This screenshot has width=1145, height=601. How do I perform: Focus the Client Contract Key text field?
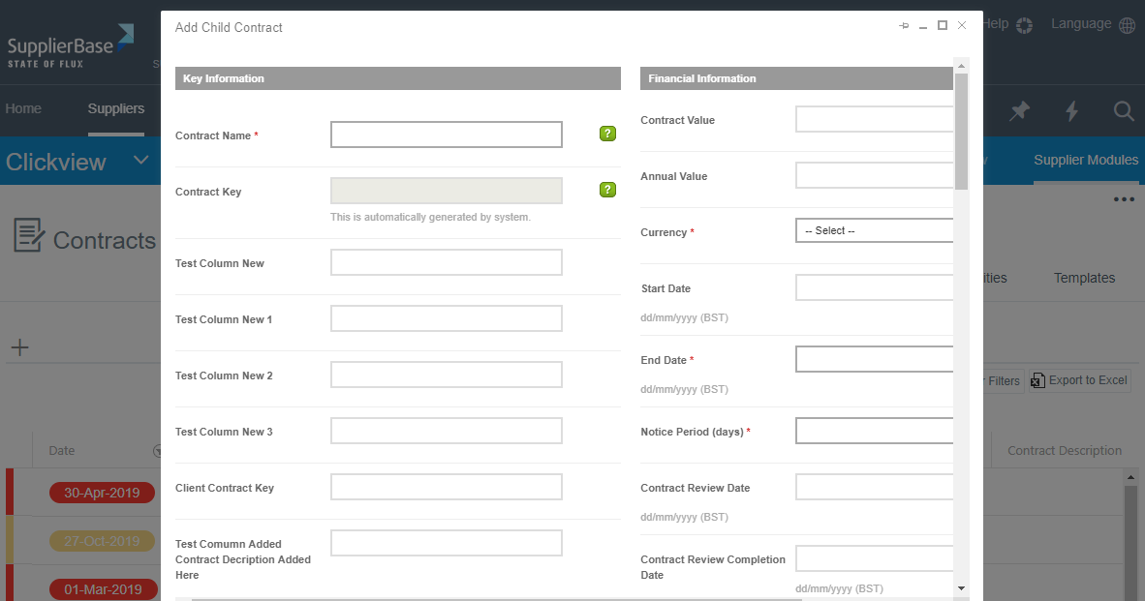click(x=446, y=487)
